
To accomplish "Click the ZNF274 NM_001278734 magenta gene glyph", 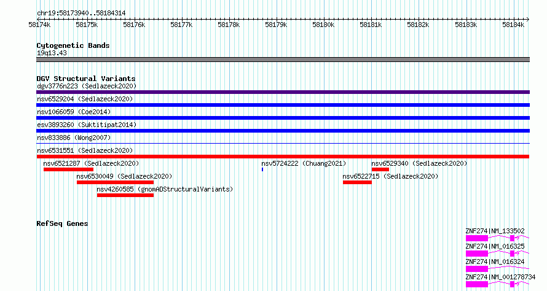I will click(497, 284).
